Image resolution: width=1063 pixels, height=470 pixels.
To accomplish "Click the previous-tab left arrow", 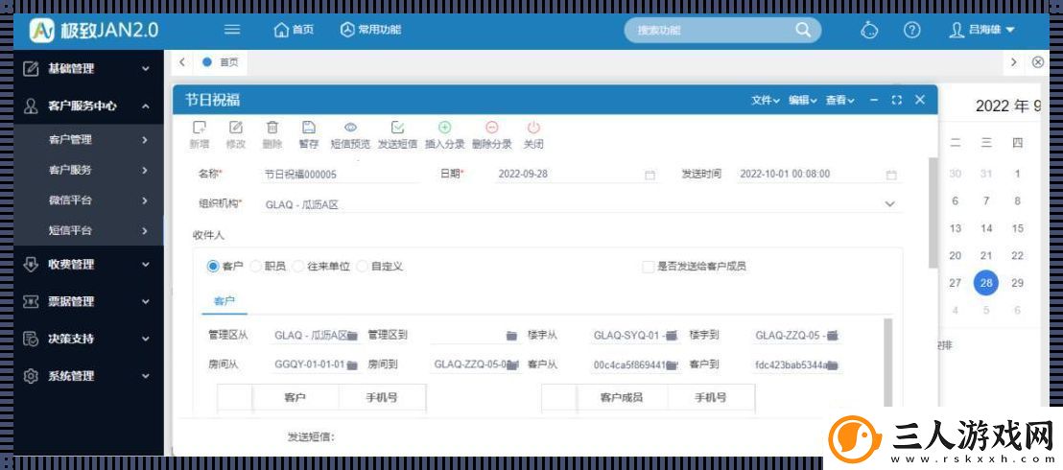I will click(181, 62).
